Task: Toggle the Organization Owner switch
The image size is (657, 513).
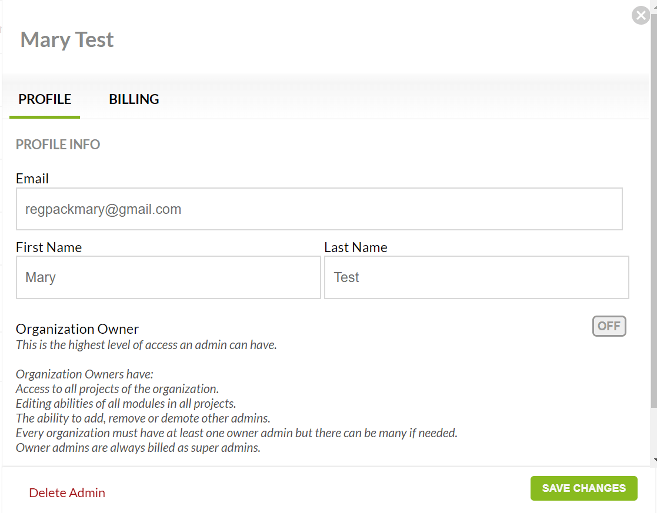Action: (x=609, y=326)
